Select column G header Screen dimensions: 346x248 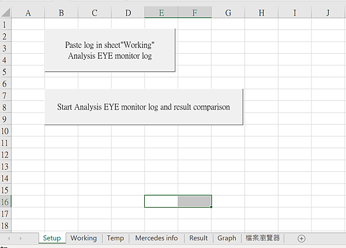click(228, 13)
